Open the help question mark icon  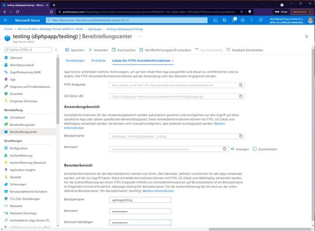[251, 20]
